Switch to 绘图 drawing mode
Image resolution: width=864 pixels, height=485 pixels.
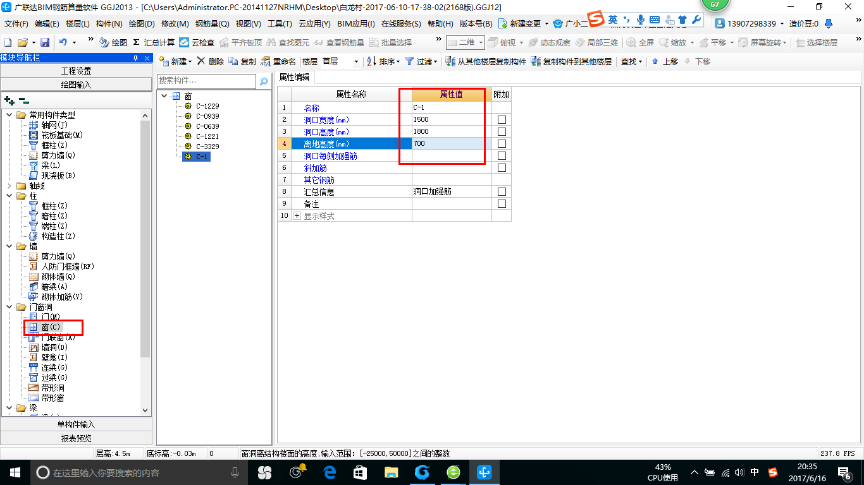tap(113, 42)
